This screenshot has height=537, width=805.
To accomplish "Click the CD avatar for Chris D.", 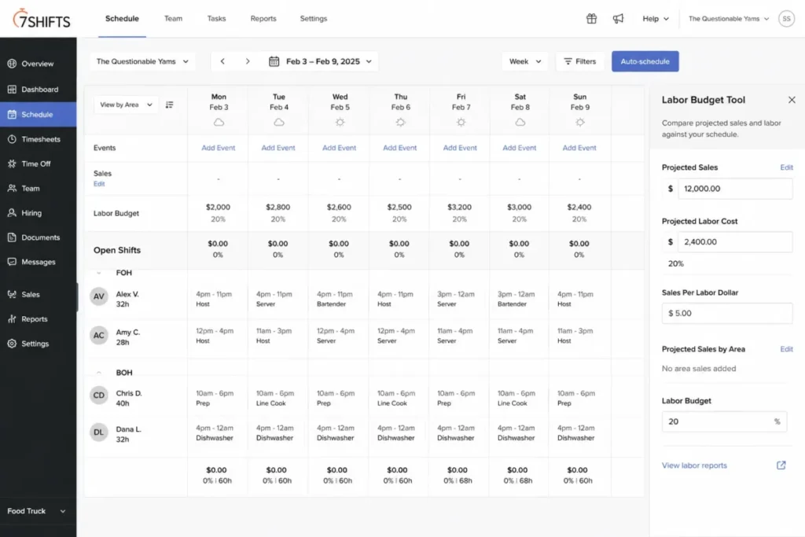I will [98, 395].
